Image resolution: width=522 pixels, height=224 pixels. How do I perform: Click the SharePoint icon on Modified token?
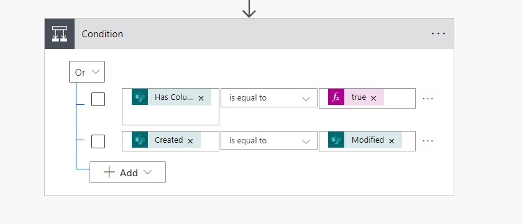click(x=336, y=140)
